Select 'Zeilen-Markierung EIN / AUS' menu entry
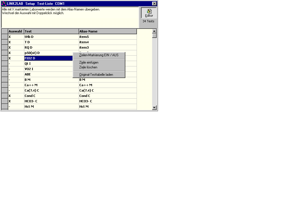 [x=99, y=55]
